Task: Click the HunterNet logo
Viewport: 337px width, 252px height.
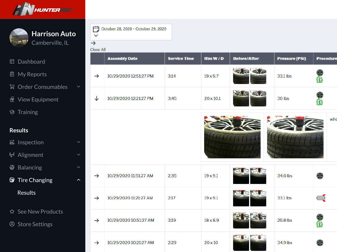Action: pyautogui.click(x=42, y=10)
